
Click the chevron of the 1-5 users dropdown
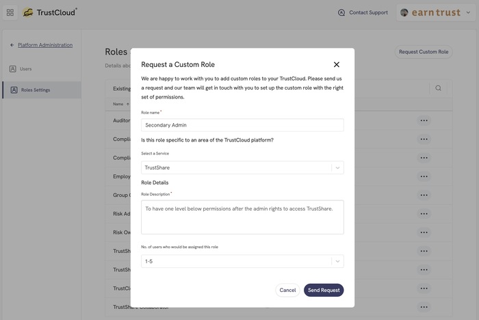click(x=337, y=261)
